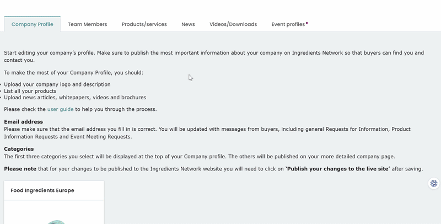Select the Videos/Downloads tab
Screen dimensions: 441x224
(x=233, y=24)
